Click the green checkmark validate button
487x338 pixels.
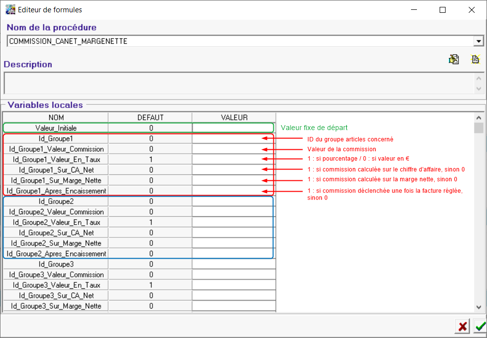pyautogui.click(x=479, y=326)
